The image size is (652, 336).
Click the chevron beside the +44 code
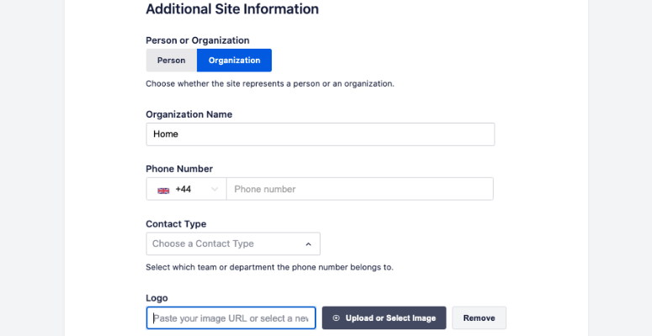[x=215, y=189]
